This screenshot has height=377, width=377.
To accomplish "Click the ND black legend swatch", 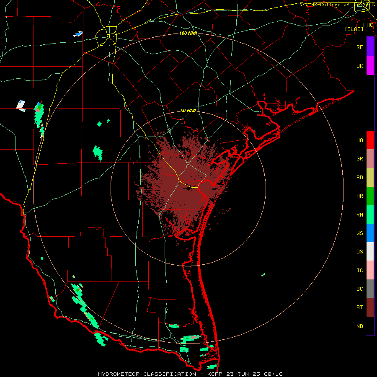I will click(370, 326).
